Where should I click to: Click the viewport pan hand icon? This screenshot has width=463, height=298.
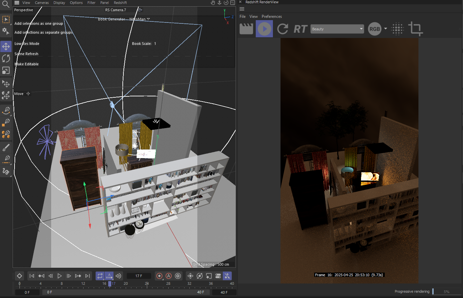coord(213,3)
